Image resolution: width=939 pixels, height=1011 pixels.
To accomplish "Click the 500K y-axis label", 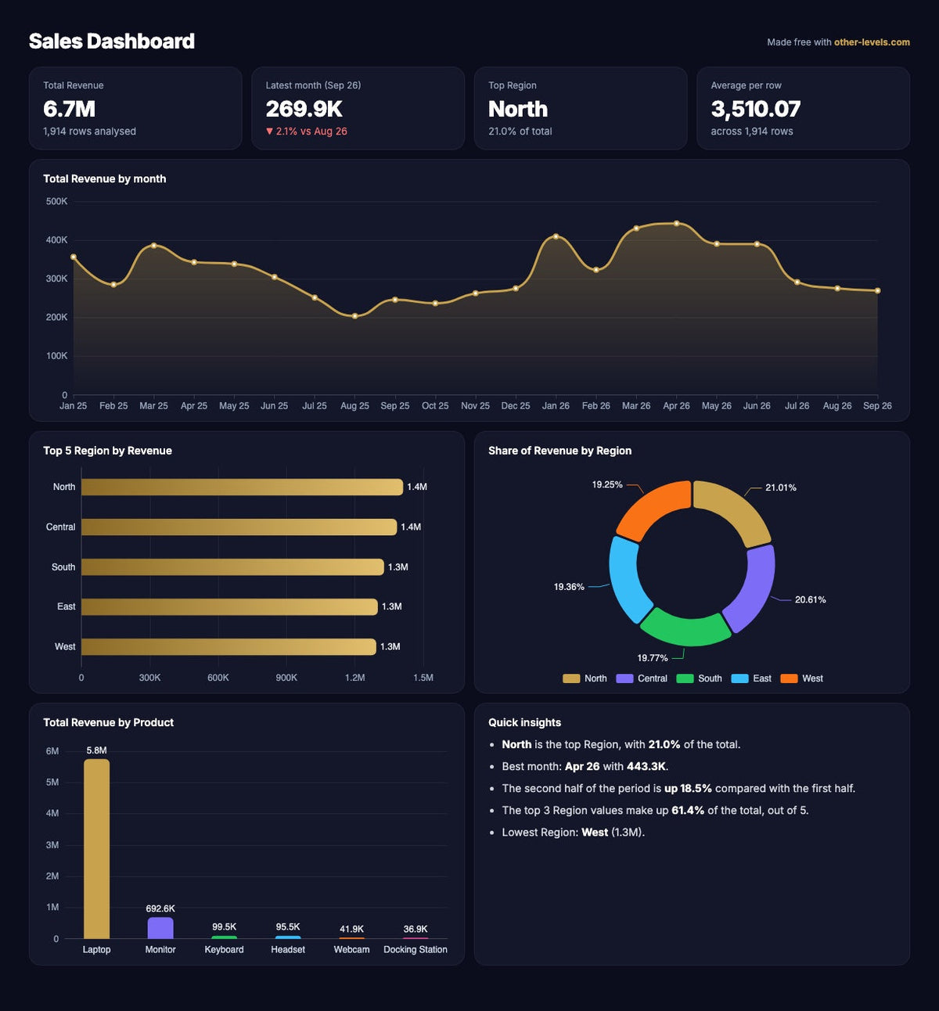I will (57, 202).
